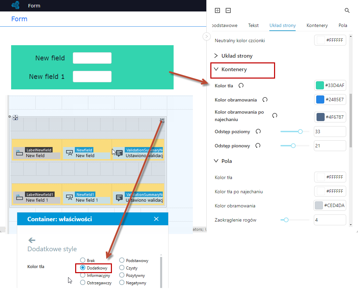Image resolution: width=358 pixels, height=289 pixels.
Task: Reset Odstęp pionowy value
Action: coord(258,146)
